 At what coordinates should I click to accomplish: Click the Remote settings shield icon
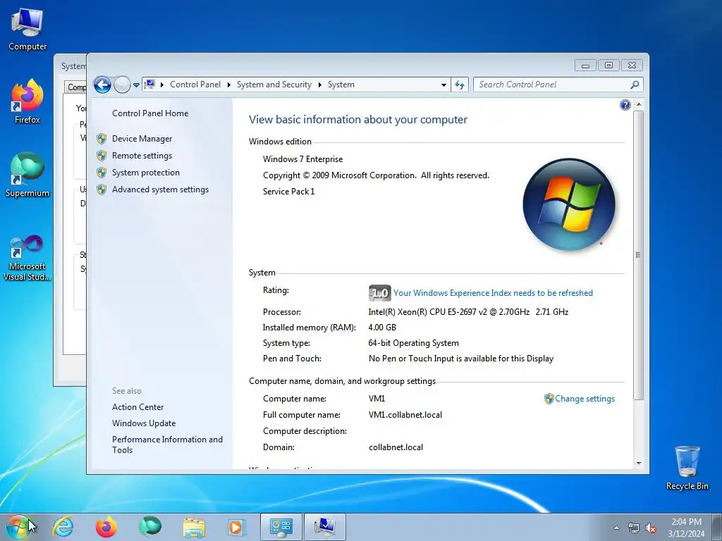[x=102, y=156]
